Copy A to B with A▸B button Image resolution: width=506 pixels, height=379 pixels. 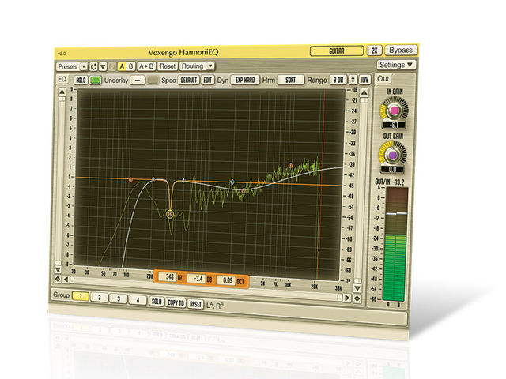point(146,66)
